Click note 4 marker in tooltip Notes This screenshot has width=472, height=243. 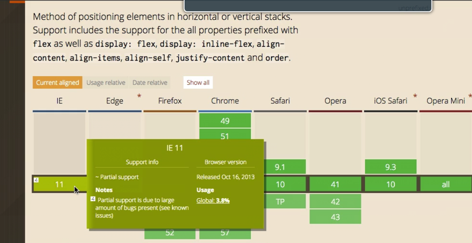coord(93,199)
